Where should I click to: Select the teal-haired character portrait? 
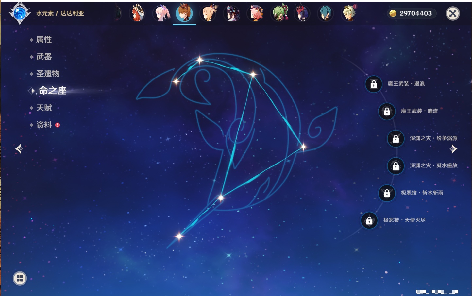325,13
